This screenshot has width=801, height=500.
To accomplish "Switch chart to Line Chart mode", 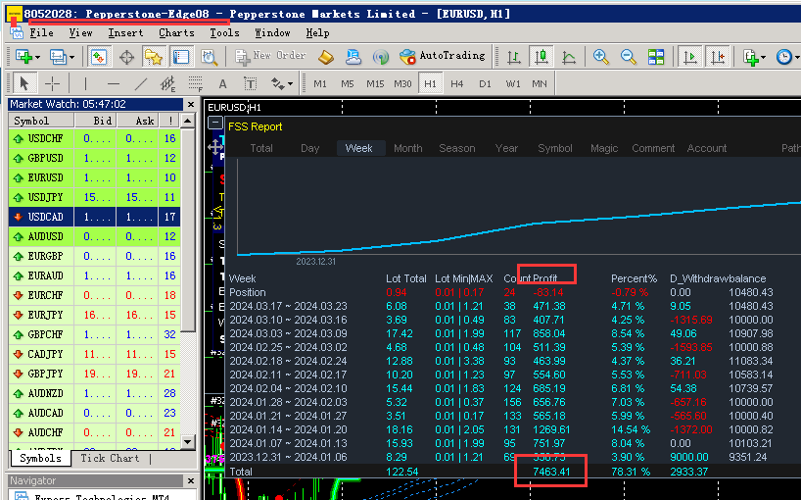I will coord(569,56).
